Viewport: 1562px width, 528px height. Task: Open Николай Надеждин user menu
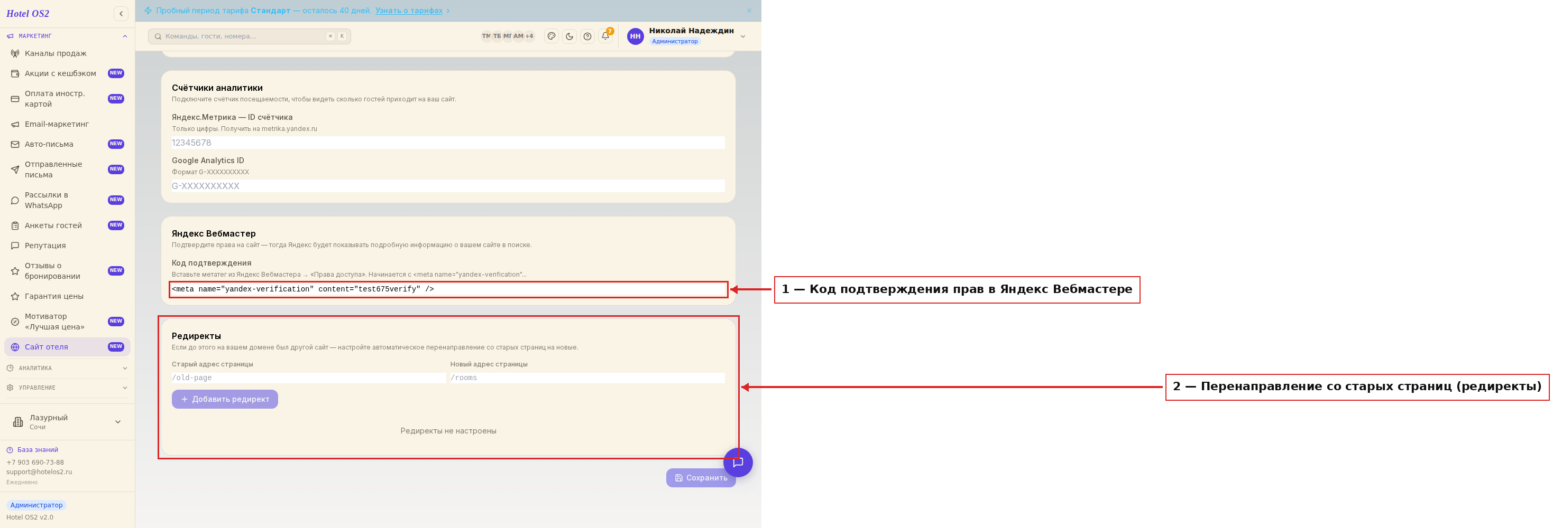coord(686,36)
